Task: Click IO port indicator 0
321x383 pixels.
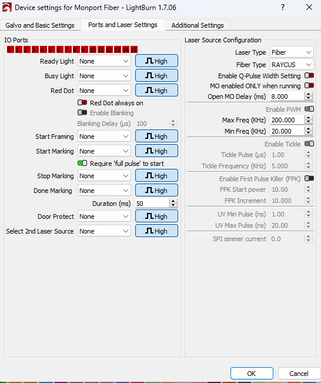Action: (10, 49)
